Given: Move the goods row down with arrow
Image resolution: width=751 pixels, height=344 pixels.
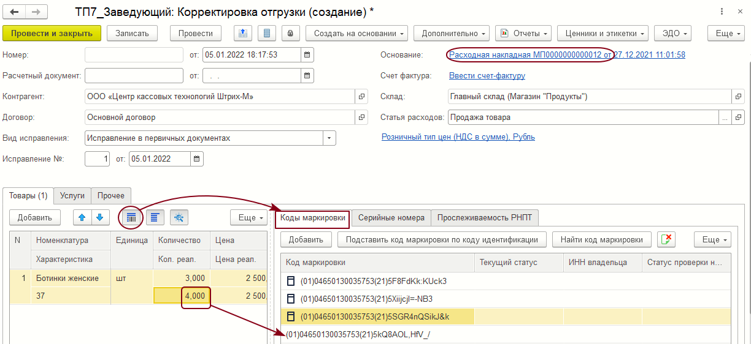Looking at the screenshot, I should click(x=100, y=217).
